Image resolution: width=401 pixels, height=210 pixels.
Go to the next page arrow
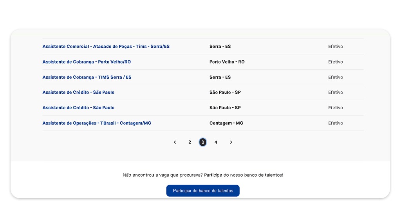pyautogui.click(x=231, y=142)
